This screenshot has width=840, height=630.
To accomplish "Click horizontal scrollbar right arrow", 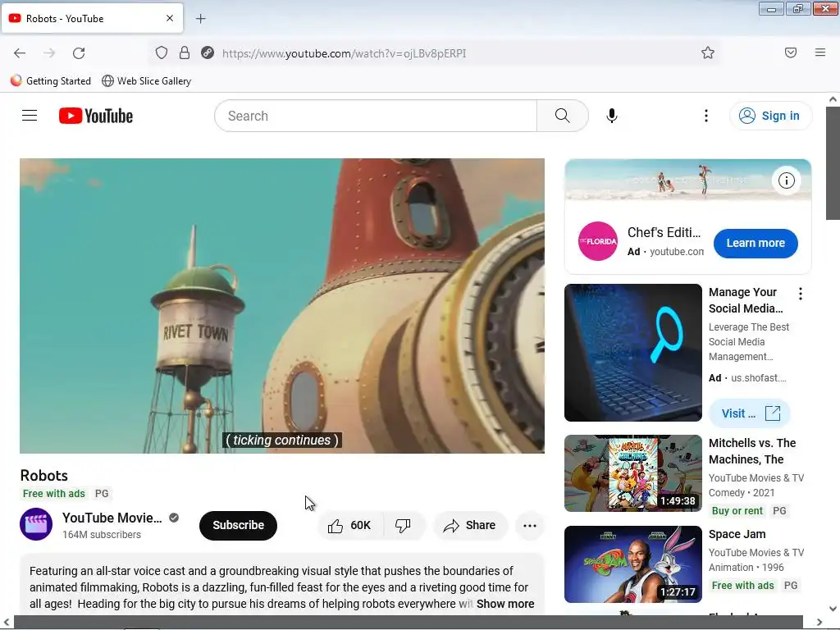I will 819,622.
